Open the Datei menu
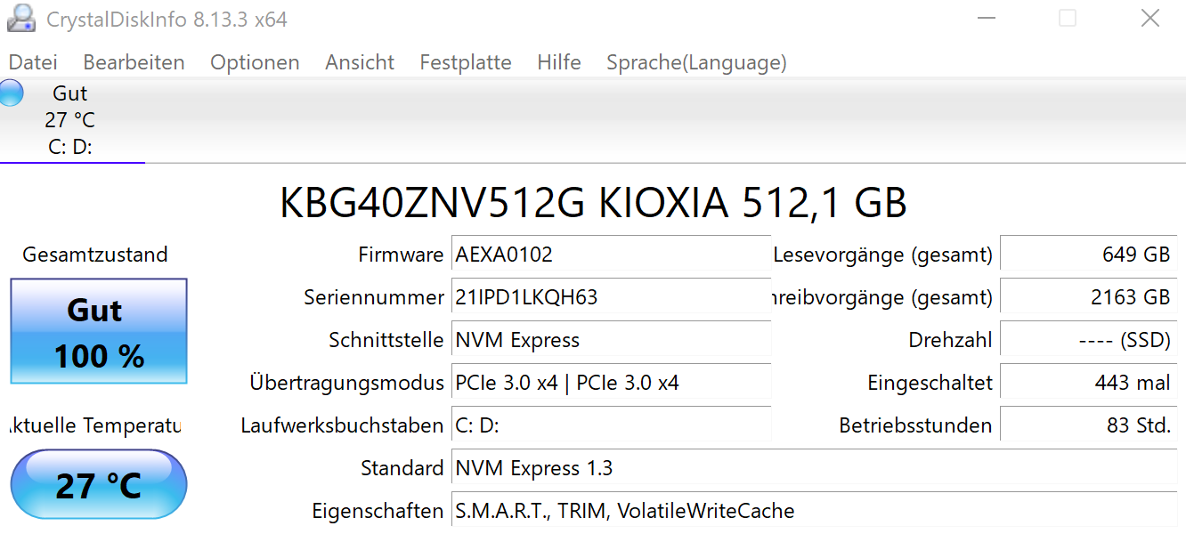This screenshot has width=1186, height=534. (x=33, y=62)
